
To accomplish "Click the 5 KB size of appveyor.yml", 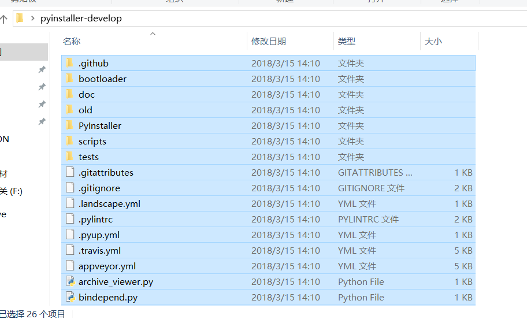I will (463, 266).
